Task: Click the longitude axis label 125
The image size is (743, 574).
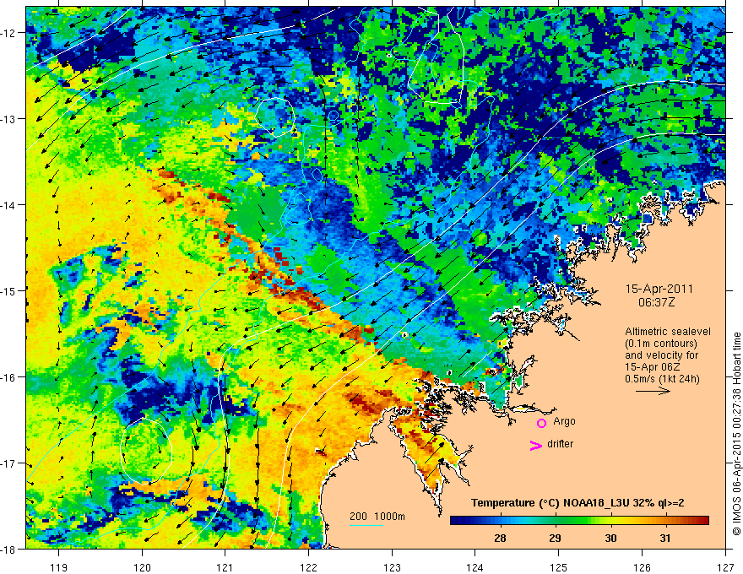Action: point(559,567)
